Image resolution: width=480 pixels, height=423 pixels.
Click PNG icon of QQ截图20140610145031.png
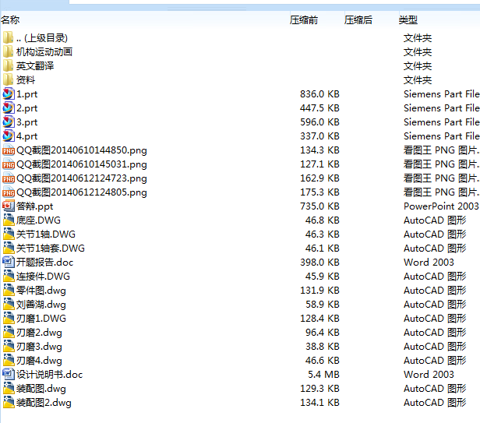coord(9,164)
